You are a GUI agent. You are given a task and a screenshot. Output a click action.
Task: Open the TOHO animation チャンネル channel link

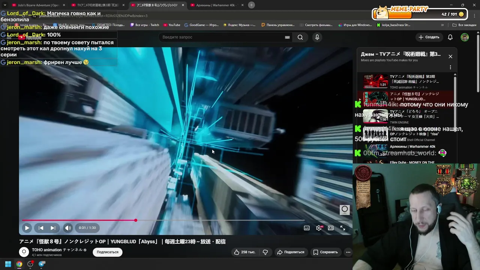(x=57, y=250)
